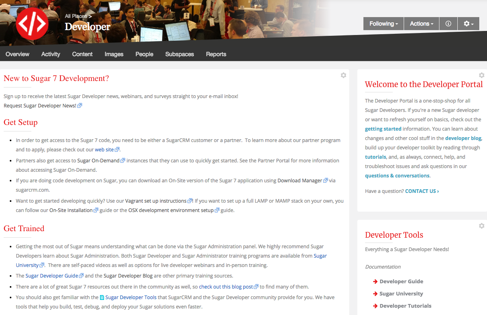Image resolution: width=487 pixels, height=315 pixels.
Task: Follow the getting started link
Action: (x=383, y=129)
